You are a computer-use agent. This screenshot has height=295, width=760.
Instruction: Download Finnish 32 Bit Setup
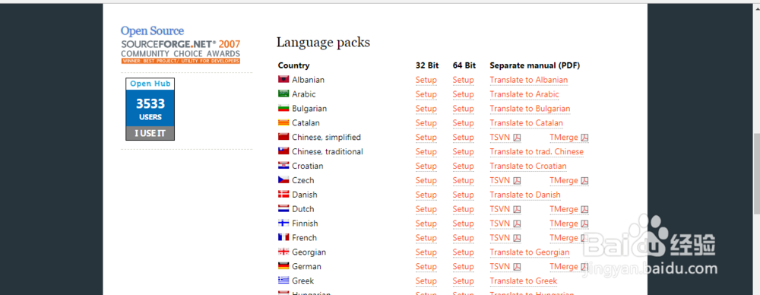click(426, 224)
